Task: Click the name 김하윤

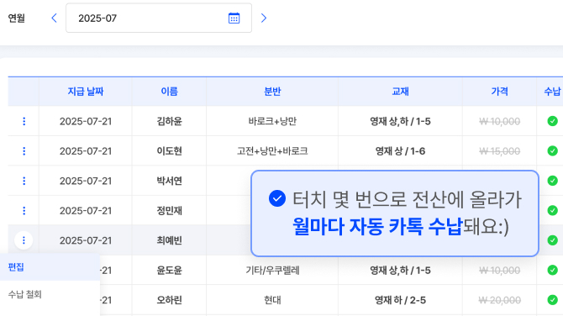Action: pos(169,121)
